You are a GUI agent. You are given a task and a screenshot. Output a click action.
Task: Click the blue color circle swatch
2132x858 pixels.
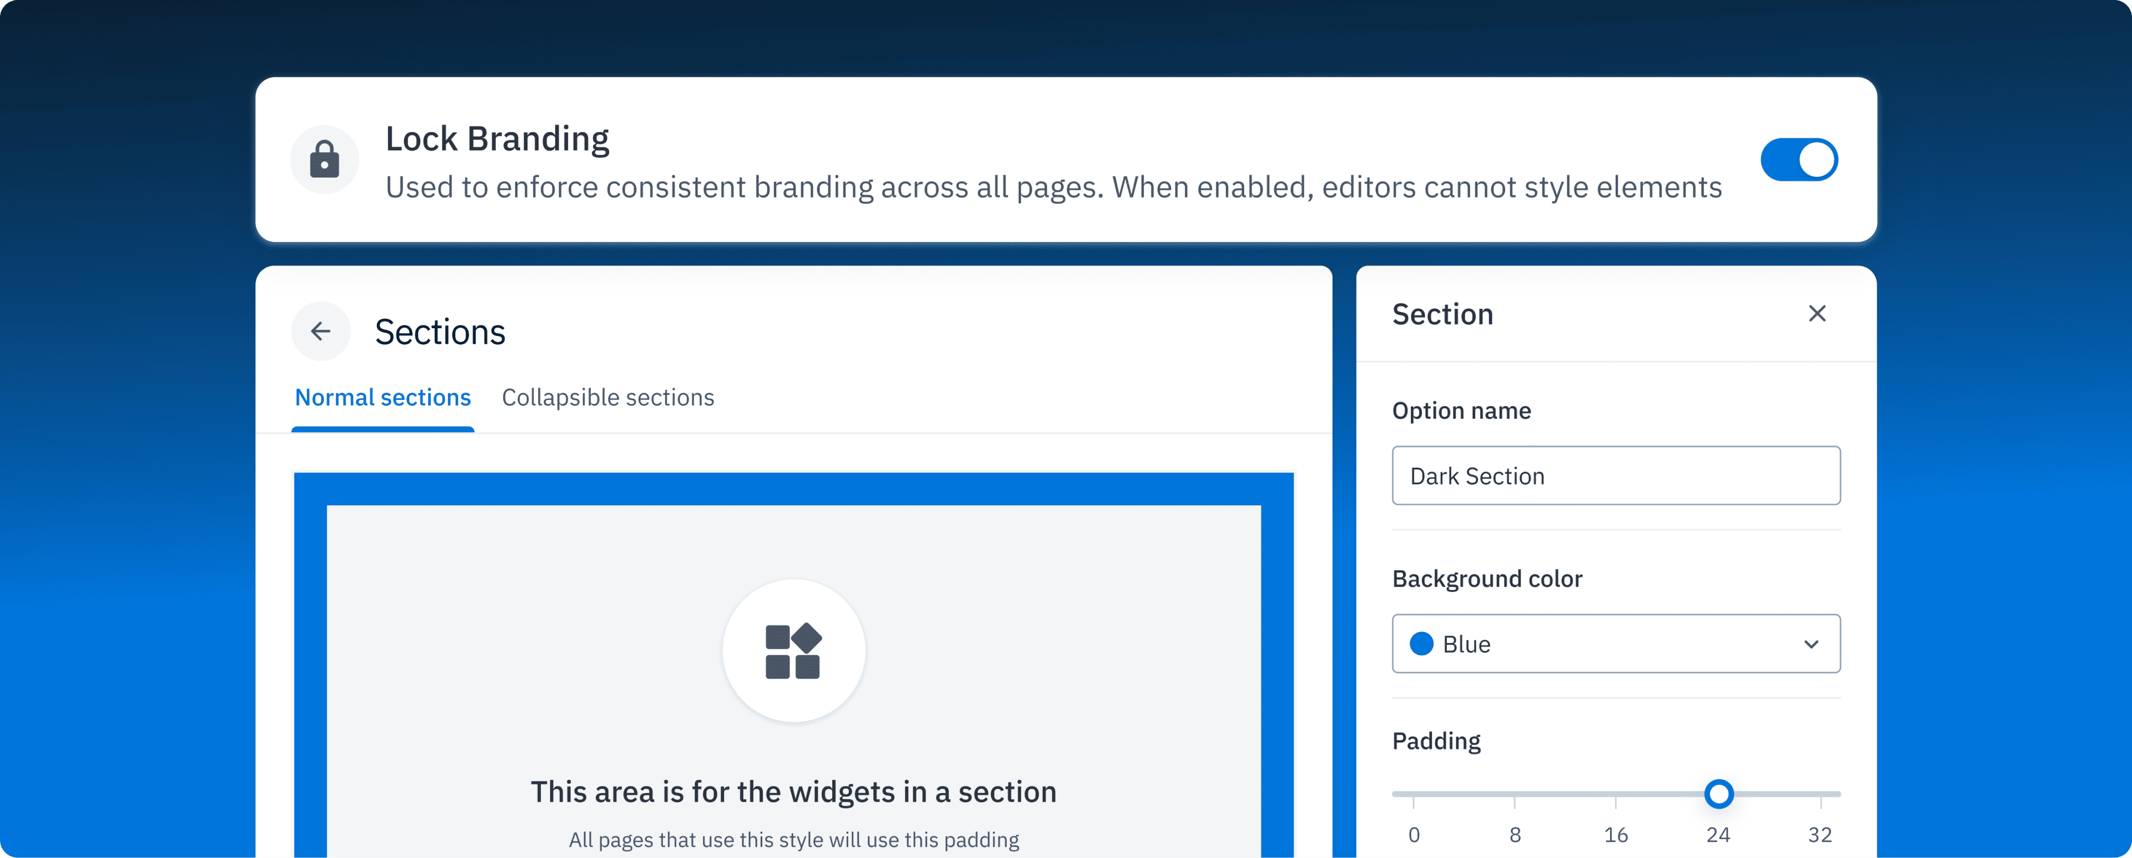pos(1421,644)
